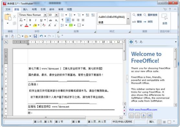Switch to third view mode in status bar
Viewport: 180px width, 127px height.
tap(169, 122)
